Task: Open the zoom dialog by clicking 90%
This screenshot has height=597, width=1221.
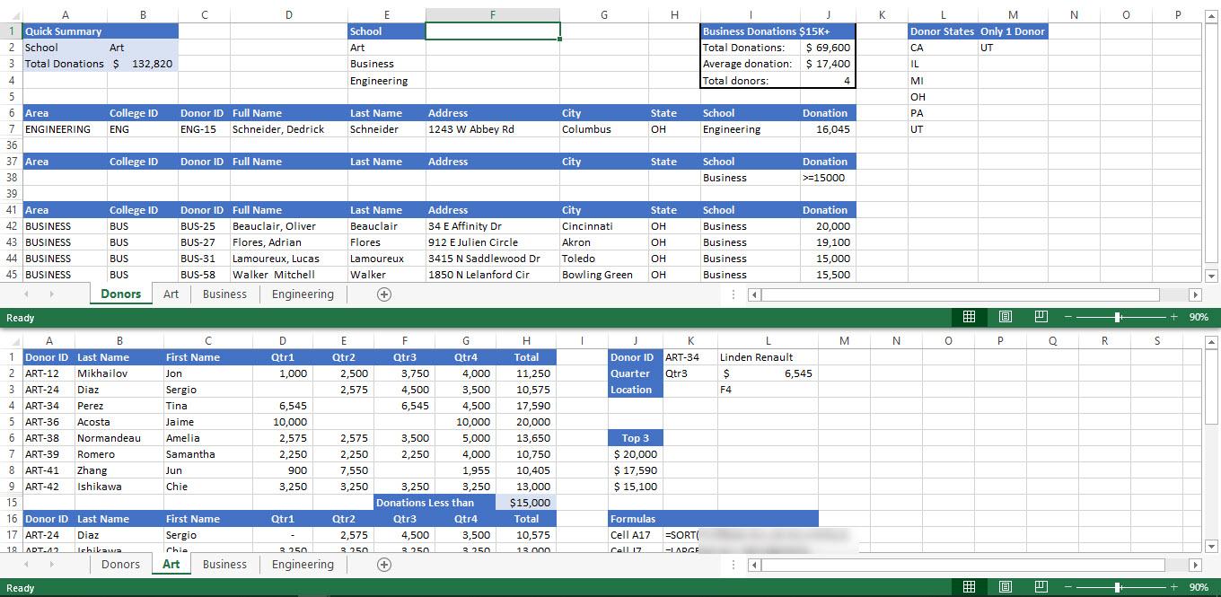Action: [1199, 317]
